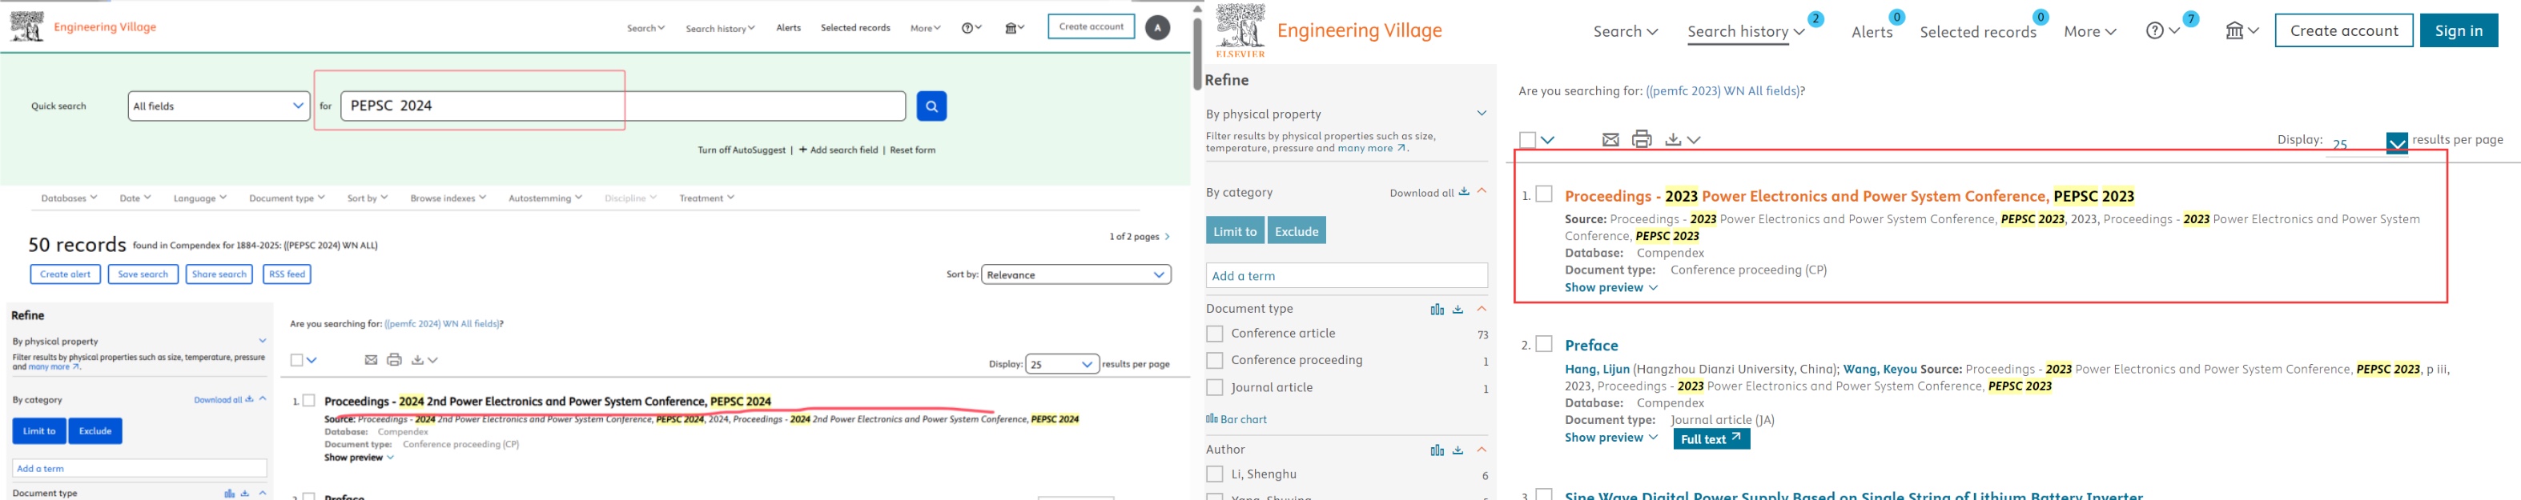Download Author facet data via its download icon
This screenshot has width=2521, height=500.
click(x=1458, y=450)
